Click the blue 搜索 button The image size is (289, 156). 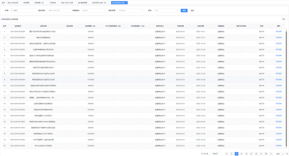184,11
